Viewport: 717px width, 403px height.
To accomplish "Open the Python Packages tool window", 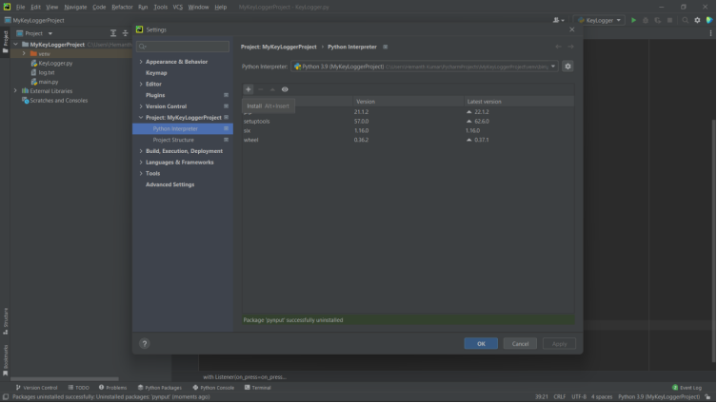I will pos(160,388).
